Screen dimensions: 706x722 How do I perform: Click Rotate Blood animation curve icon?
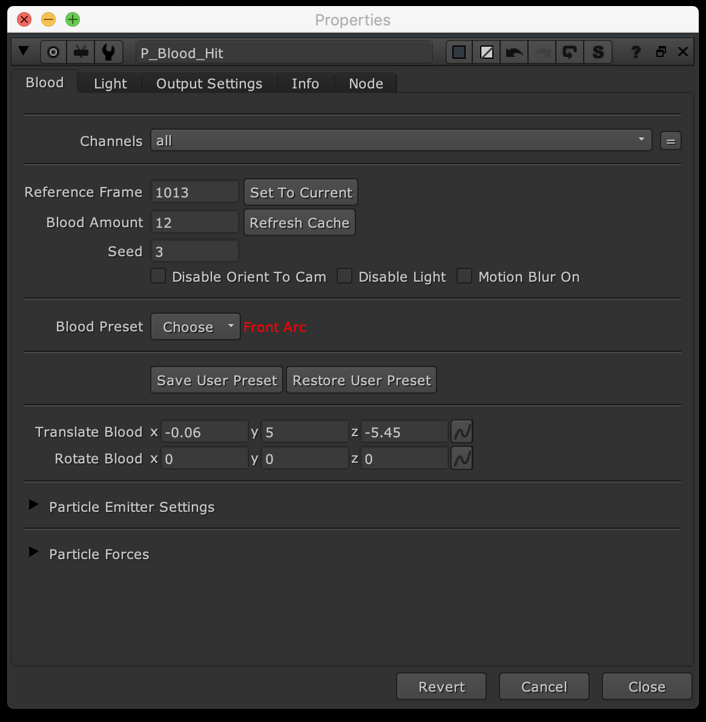pyautogui.click(x=462, y=459)
